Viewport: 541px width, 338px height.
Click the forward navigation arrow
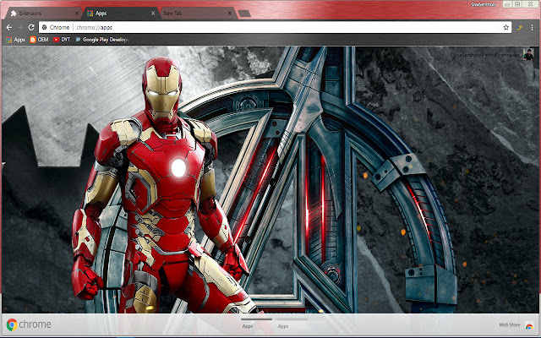pos(20,27)
